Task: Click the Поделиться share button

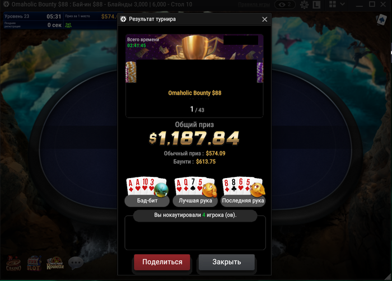Action: 162,262
